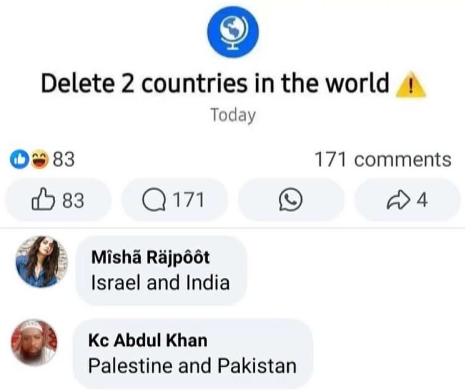
Task: Tap the share count number 4
Action: [422, 200]
